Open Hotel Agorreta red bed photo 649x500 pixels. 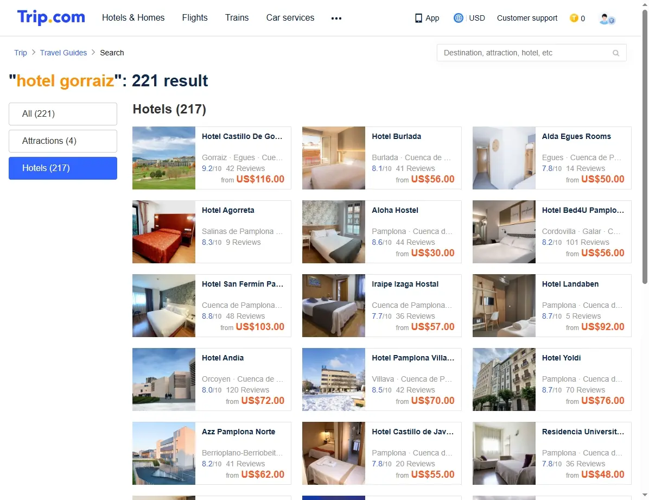point(164,232)
